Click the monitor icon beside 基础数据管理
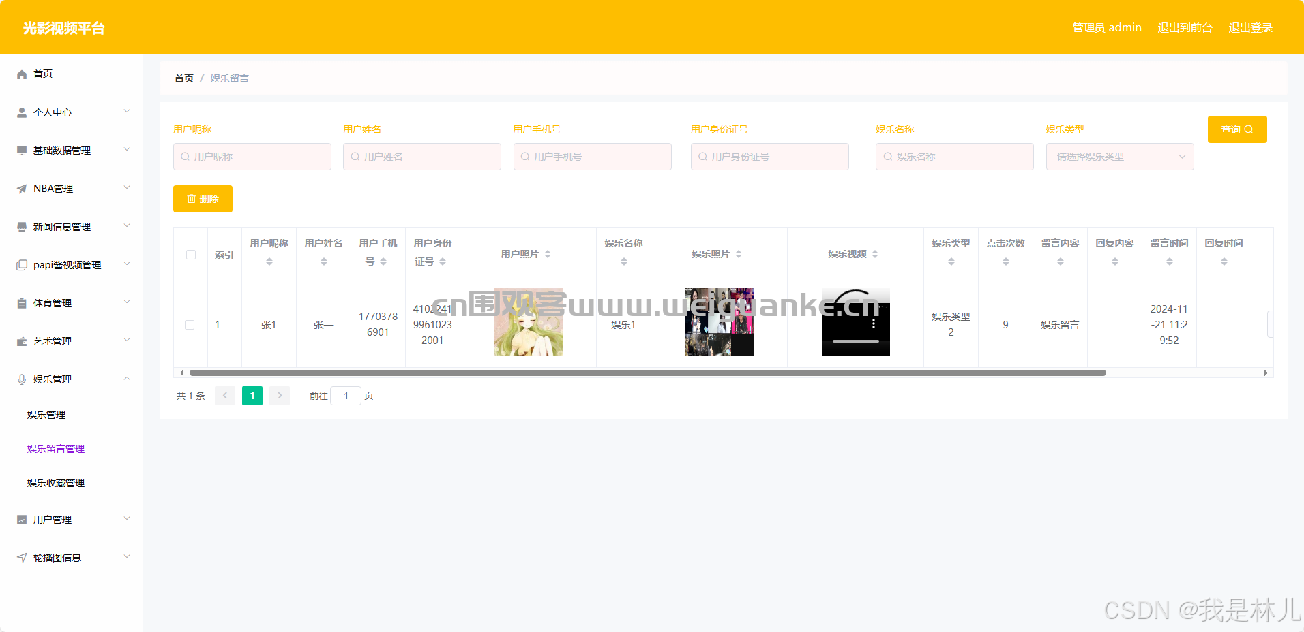 coord(22,151)
